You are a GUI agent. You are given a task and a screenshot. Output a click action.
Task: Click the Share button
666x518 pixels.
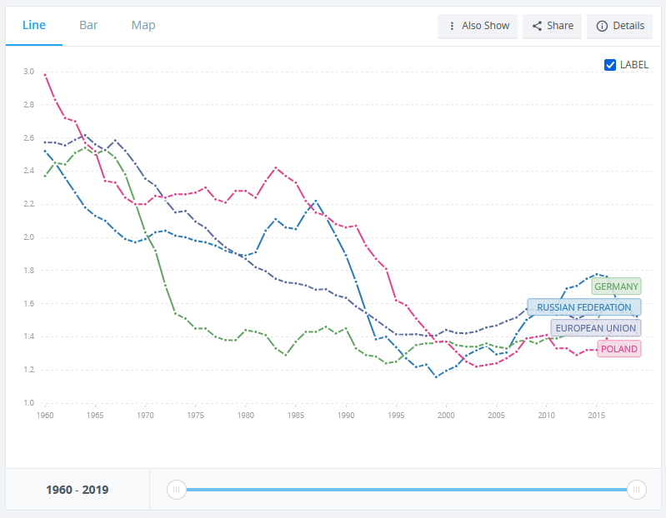(552, 26)
